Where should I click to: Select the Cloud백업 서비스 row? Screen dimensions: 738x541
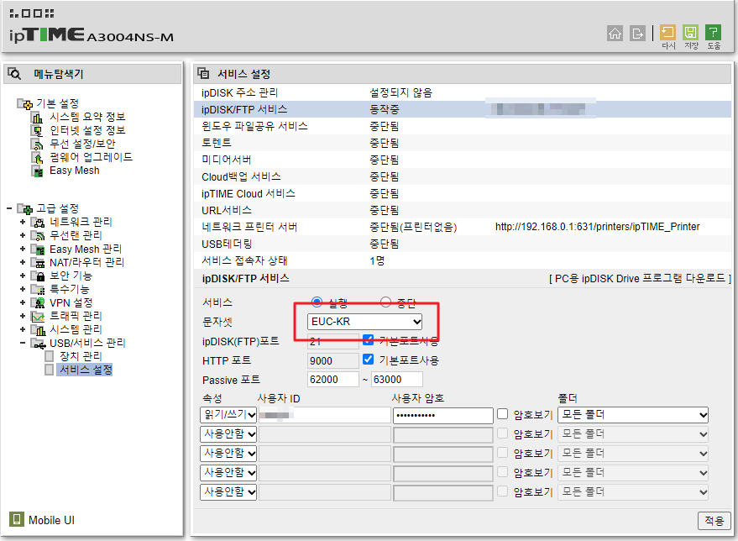coord(462,176)
